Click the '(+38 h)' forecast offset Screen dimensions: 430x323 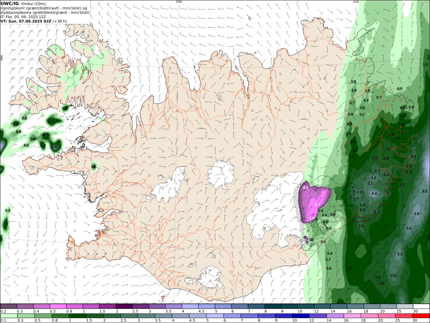click(60, 21)
